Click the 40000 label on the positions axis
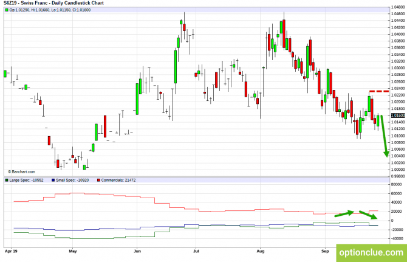 (396, 202)
